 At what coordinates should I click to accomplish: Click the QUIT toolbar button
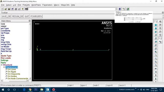pos(27,16)
